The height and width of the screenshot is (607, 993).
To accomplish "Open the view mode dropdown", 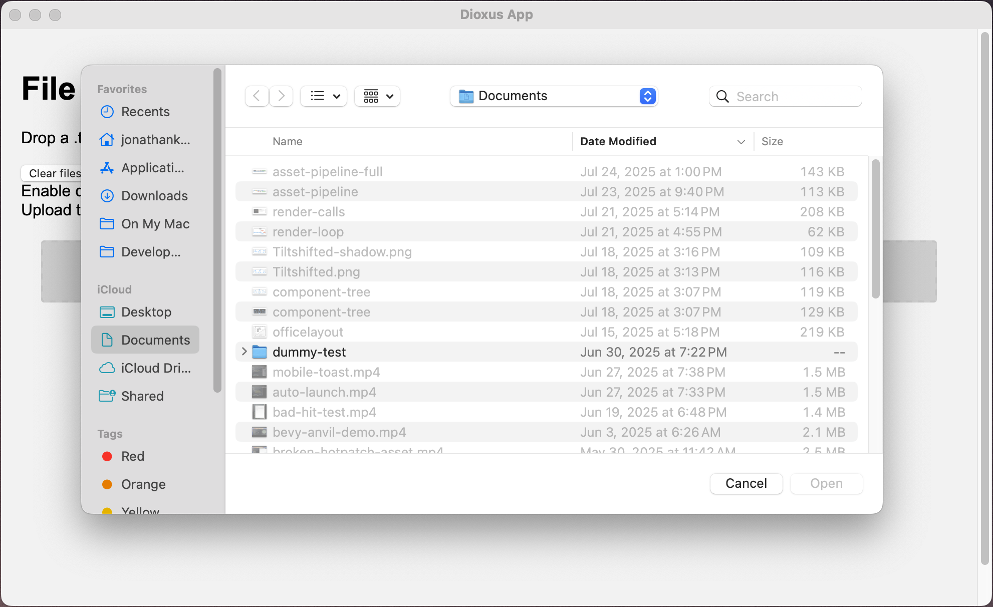I will pyautogui.click(x=323, y=96).
